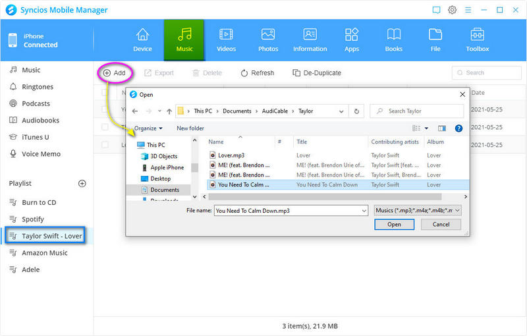This screenshot has width=527, height=336.
Task: Open the Information tab
Action: (310, 40)
